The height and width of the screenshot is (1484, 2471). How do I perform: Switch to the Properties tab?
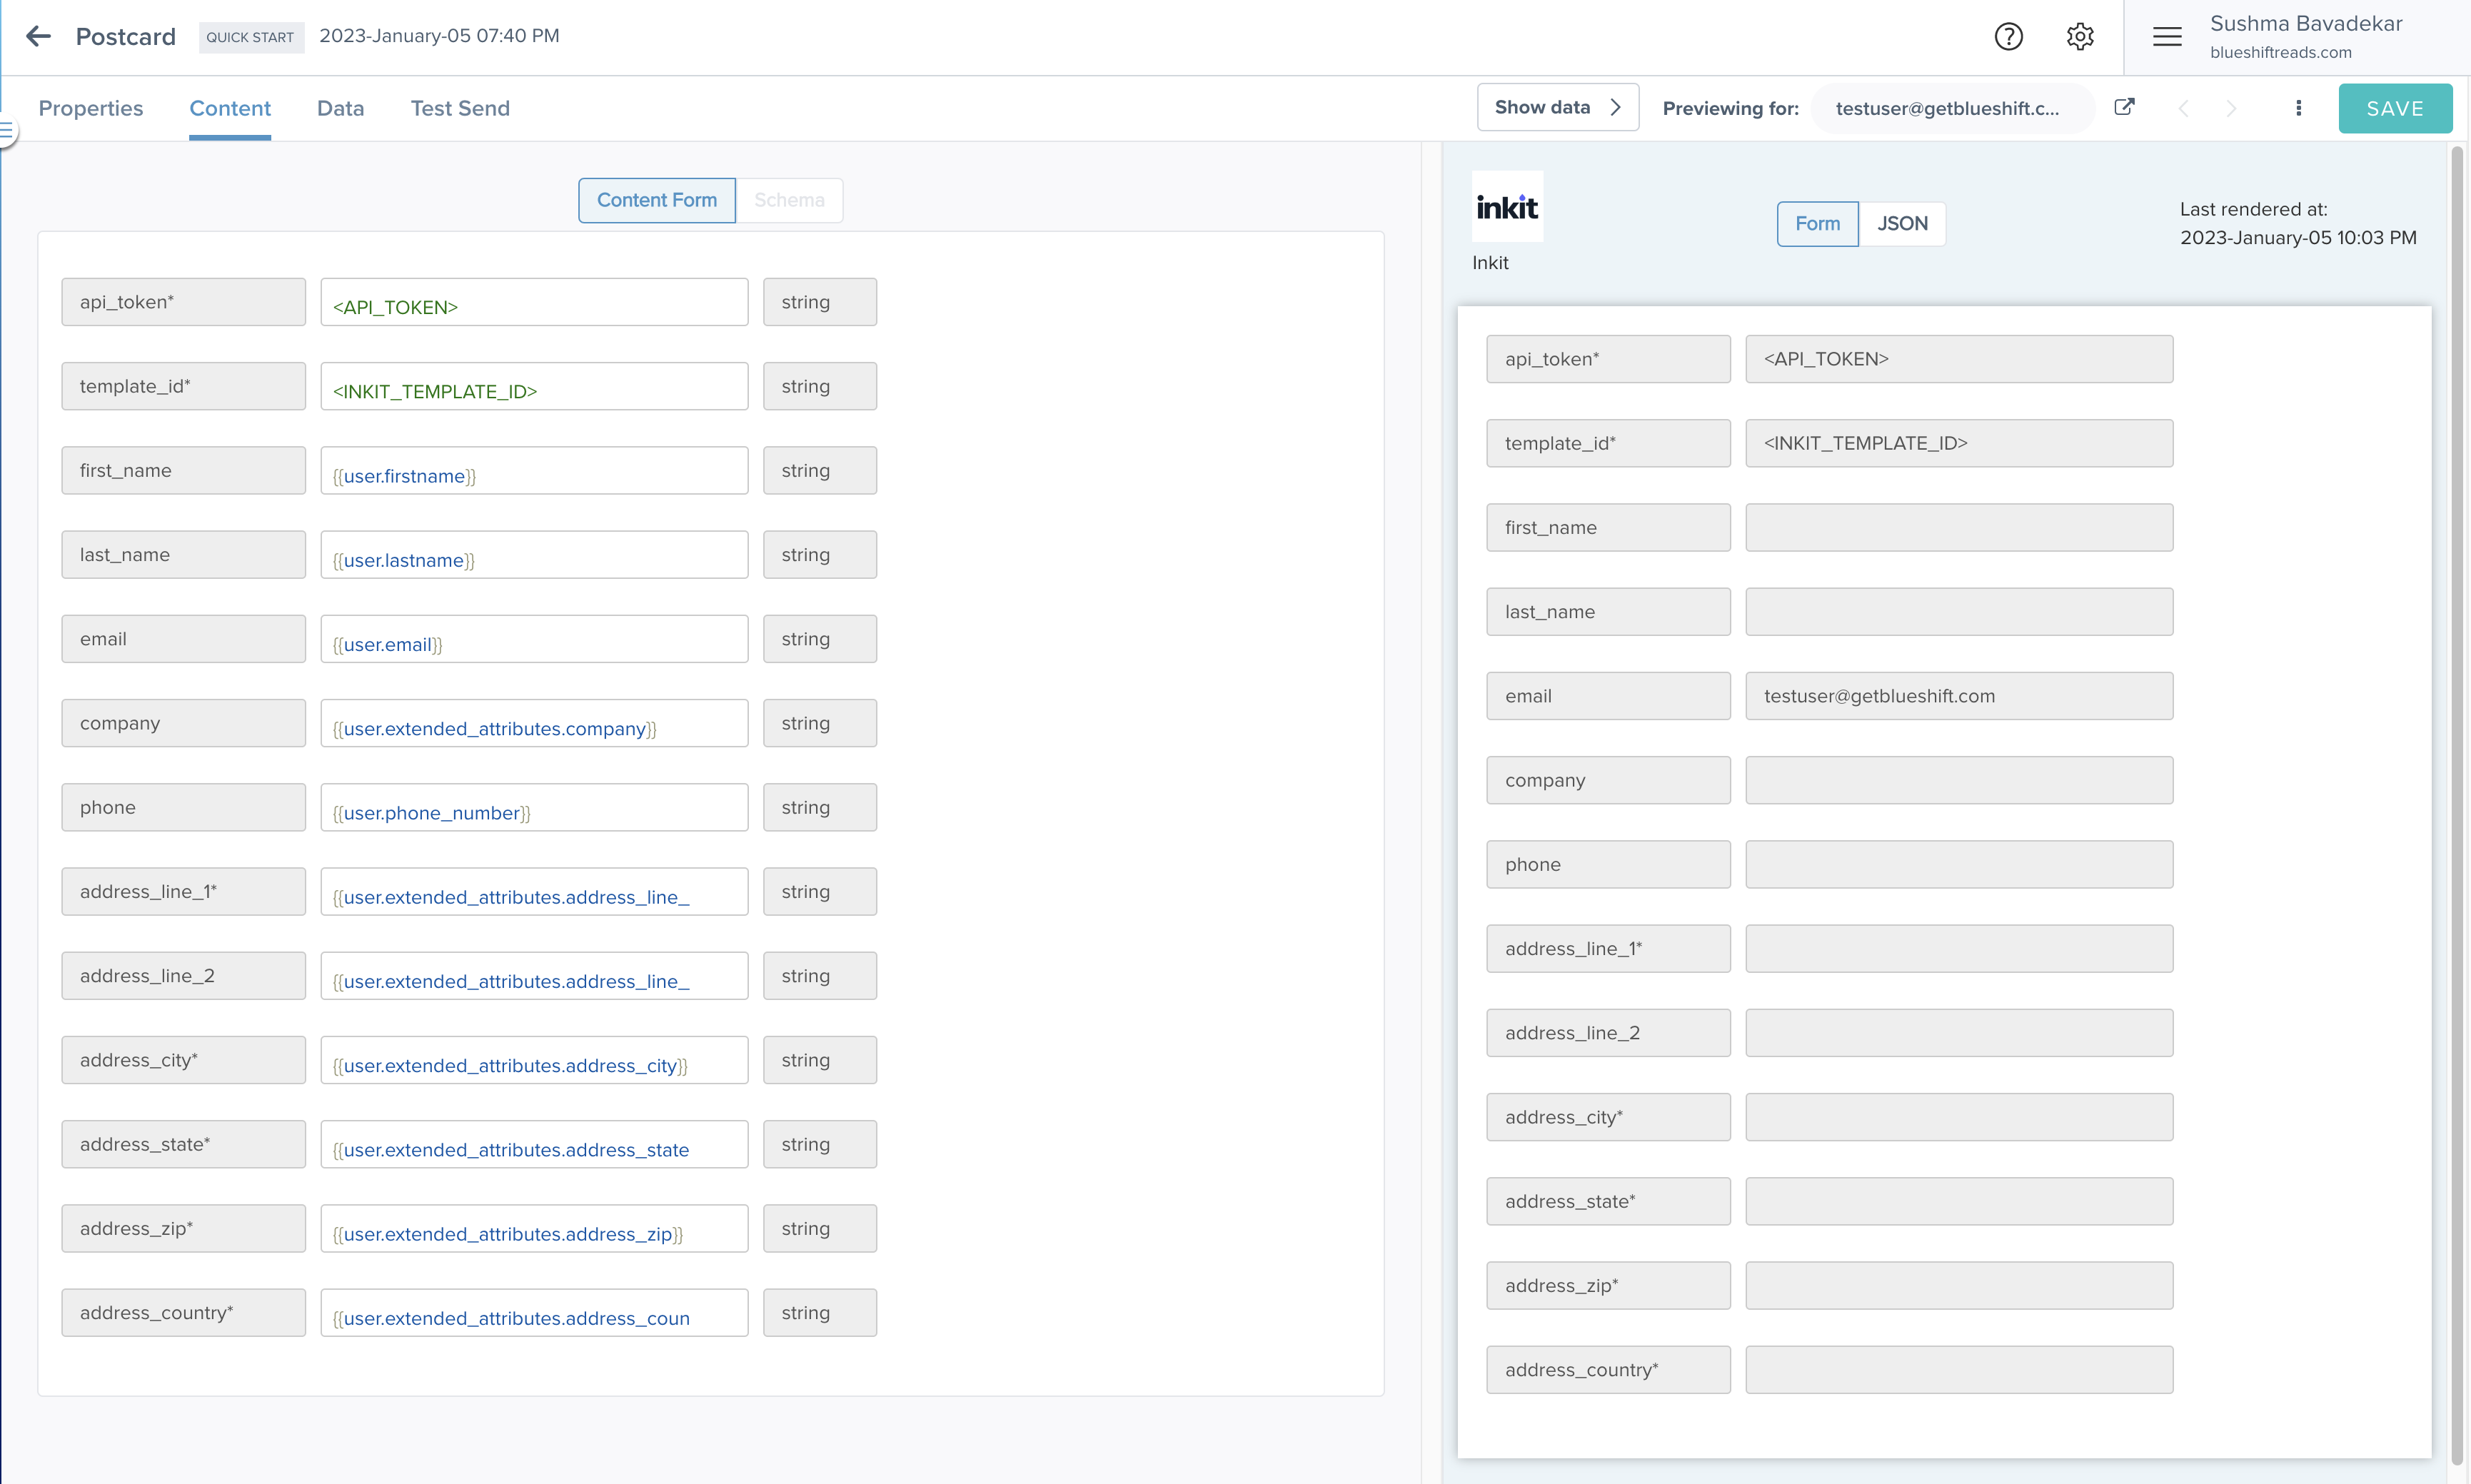[x=90, y=108]
